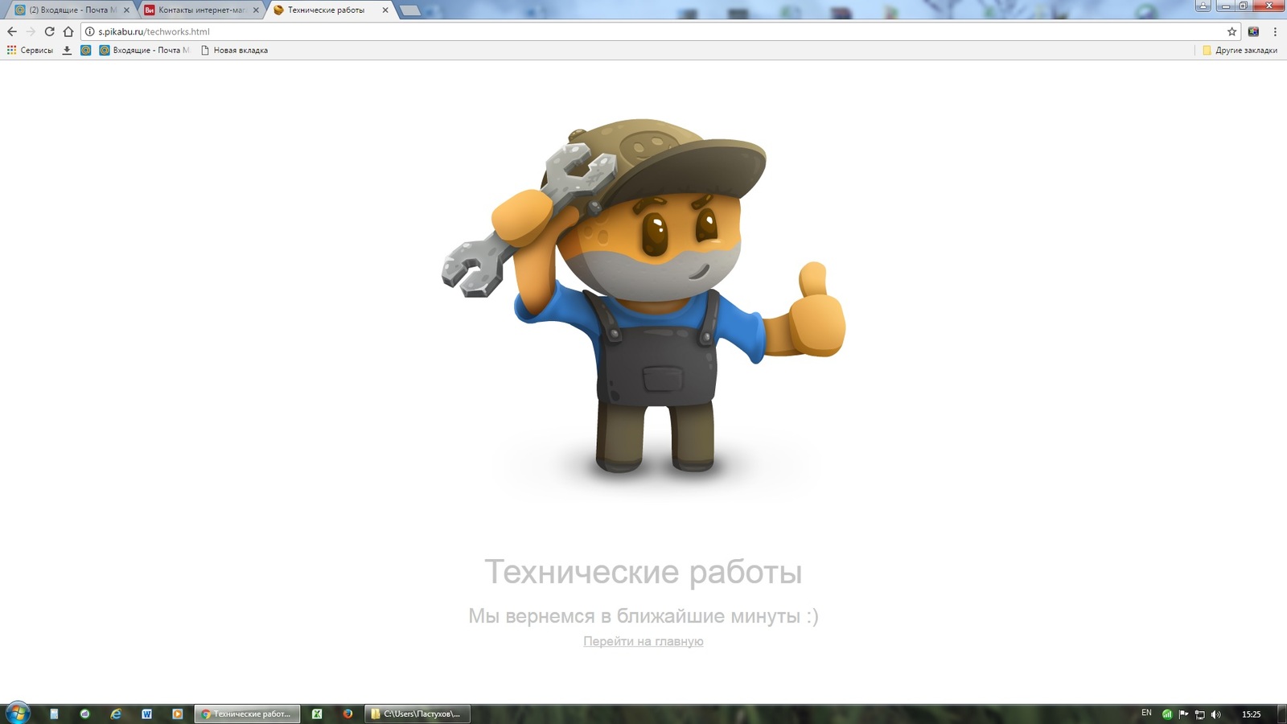Viewport: 1287px width, 724px height.
Task: Open the Action Center flag icon
Action: 1183,714
